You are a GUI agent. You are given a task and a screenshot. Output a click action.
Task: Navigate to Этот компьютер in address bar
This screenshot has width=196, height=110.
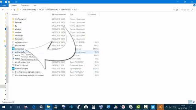tap(29, 9)
